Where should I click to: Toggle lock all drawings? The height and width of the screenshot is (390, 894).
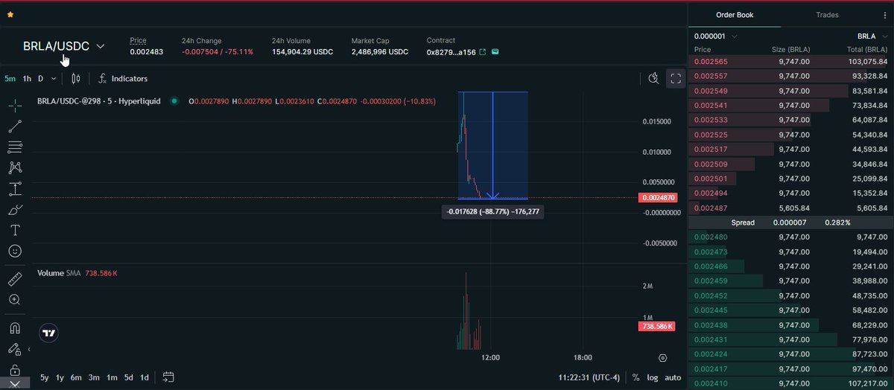pyautogui.click(x=15, y=370)
